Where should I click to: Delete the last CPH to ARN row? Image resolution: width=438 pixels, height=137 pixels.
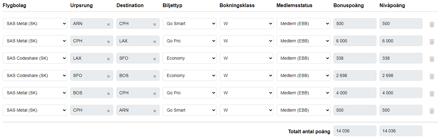point(431,111)
